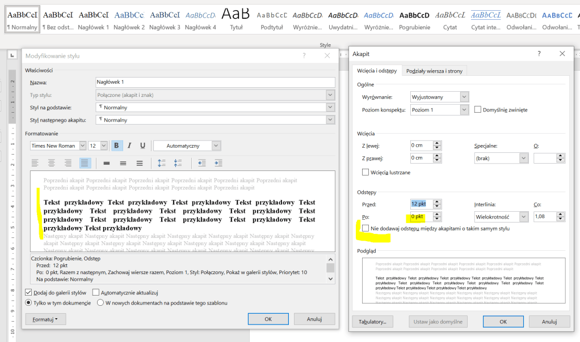Viewport: 580px width, 342px height.
Task: Click the Nazwa text field
Action: click(x=215, y=82)
